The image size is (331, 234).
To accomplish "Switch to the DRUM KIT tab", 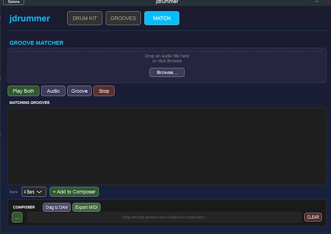I will 84,18.
